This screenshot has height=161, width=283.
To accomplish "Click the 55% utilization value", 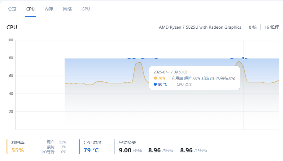I will [18, 151].
